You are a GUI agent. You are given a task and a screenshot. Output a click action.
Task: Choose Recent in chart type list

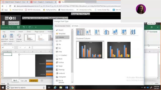coord(60,30)
